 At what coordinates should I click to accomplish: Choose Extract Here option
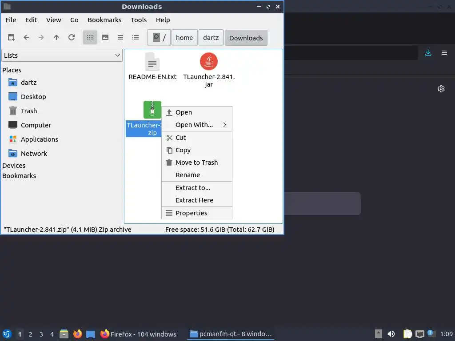[197, 200]
